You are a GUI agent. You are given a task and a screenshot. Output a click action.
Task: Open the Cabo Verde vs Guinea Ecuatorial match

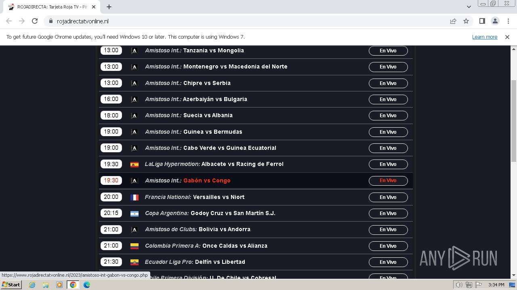pyautogui.click(x=230, y=148)
